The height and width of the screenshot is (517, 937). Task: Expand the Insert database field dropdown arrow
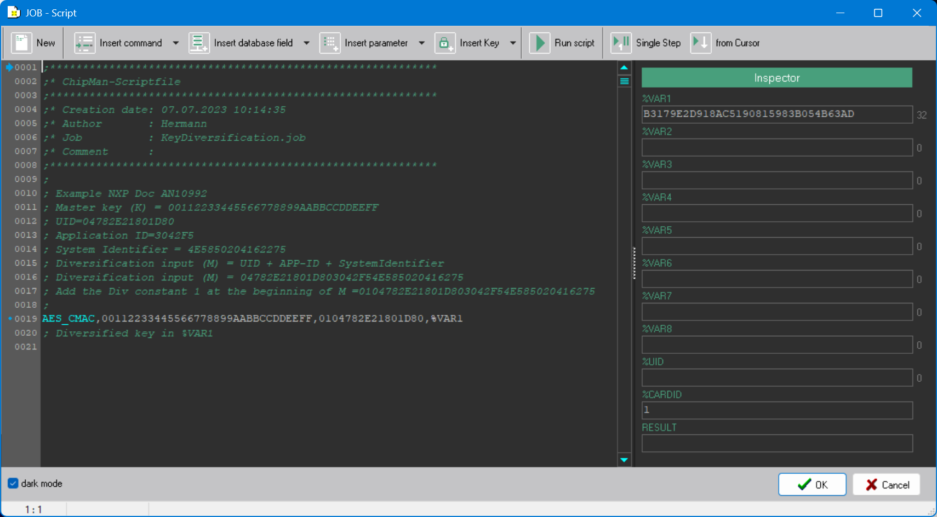[x=307, y=43]
